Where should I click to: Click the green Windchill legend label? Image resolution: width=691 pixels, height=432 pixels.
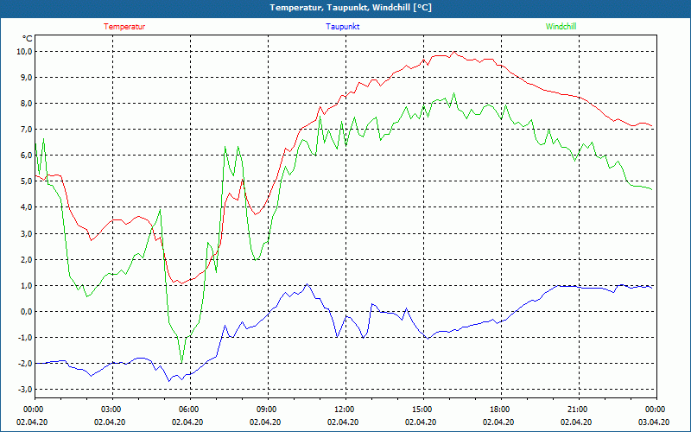561,27
